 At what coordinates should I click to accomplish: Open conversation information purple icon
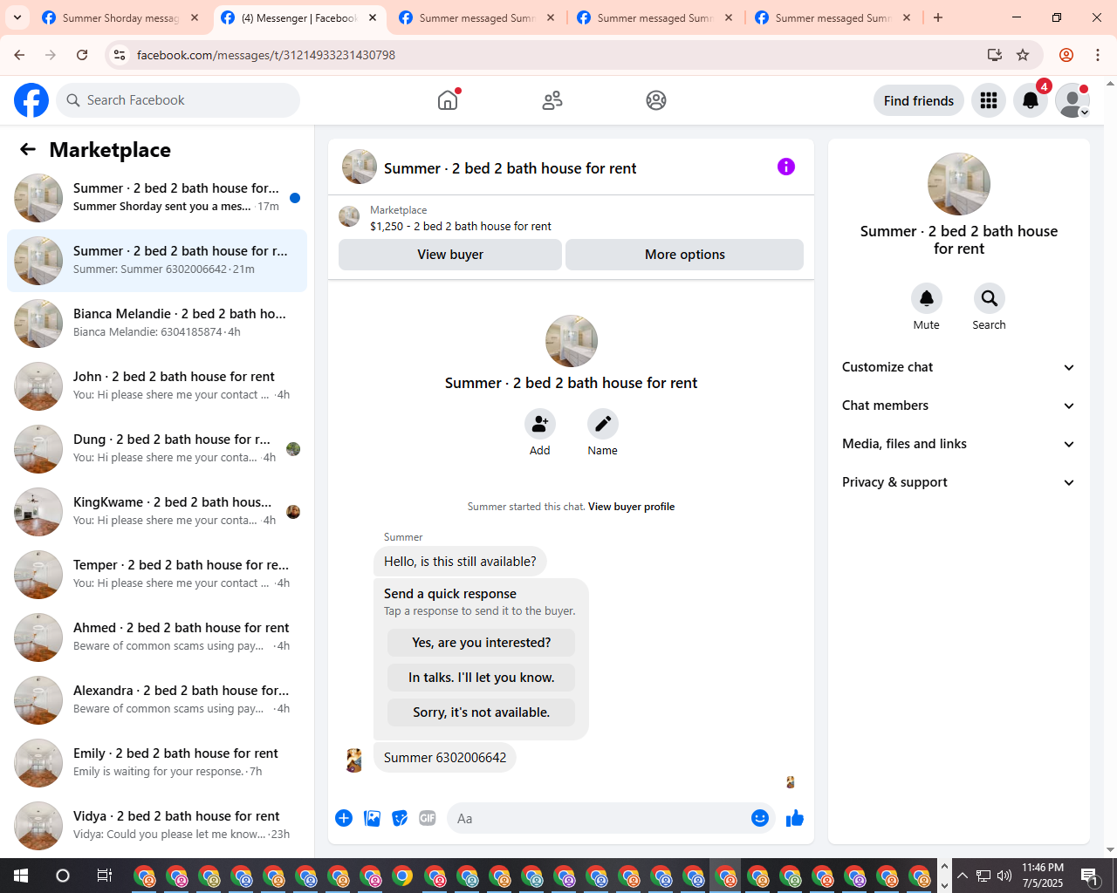786,167
